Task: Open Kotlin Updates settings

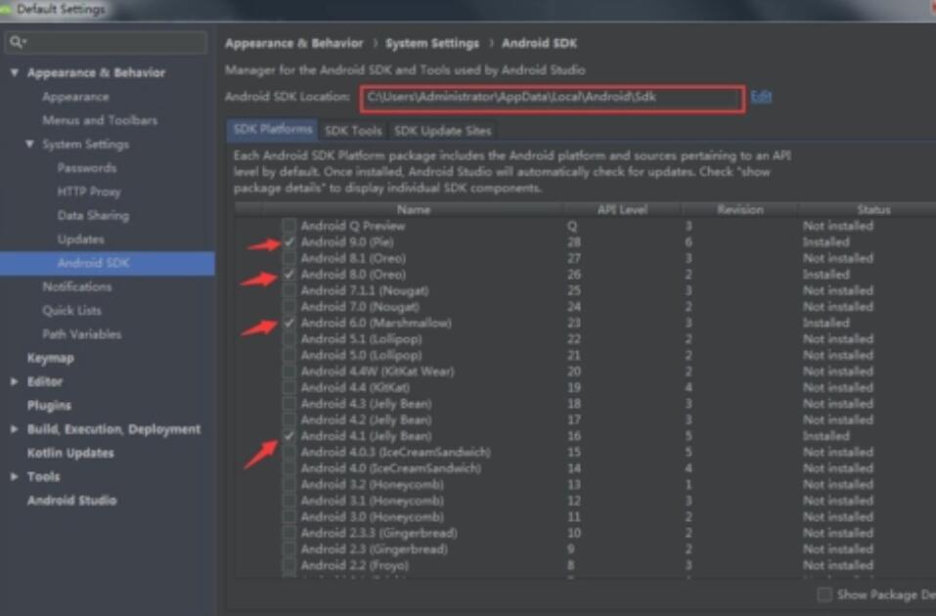Action: click(70, 453)
